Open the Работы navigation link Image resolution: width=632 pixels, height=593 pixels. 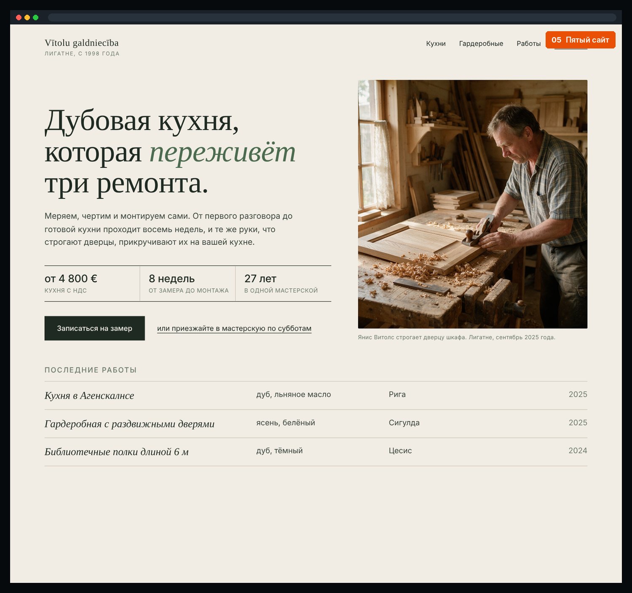528,43
